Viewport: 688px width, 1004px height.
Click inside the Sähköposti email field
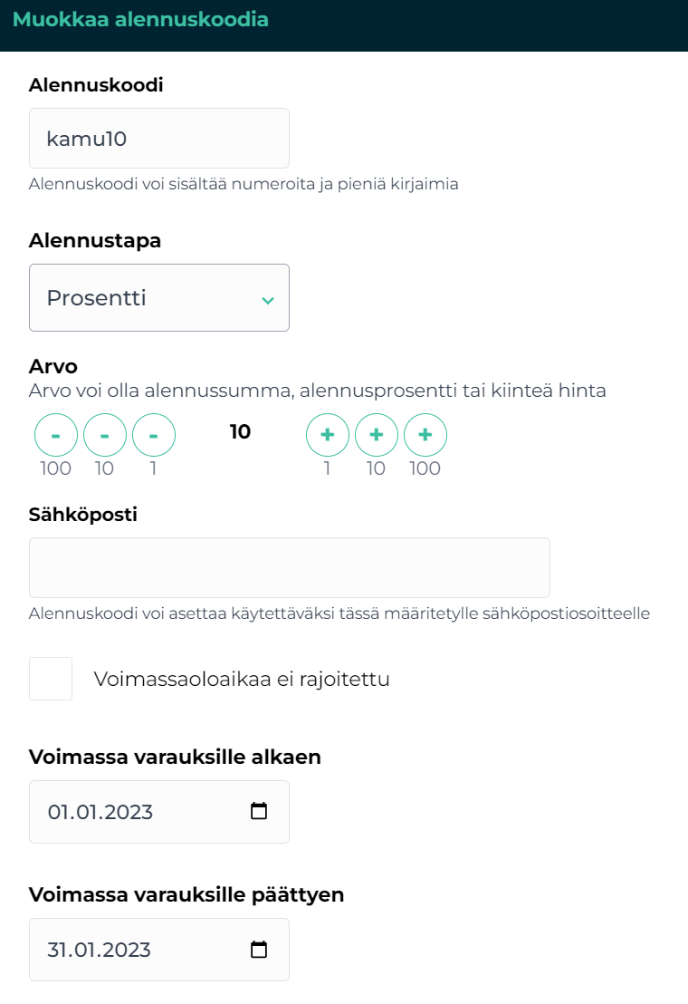pos(289,567)
